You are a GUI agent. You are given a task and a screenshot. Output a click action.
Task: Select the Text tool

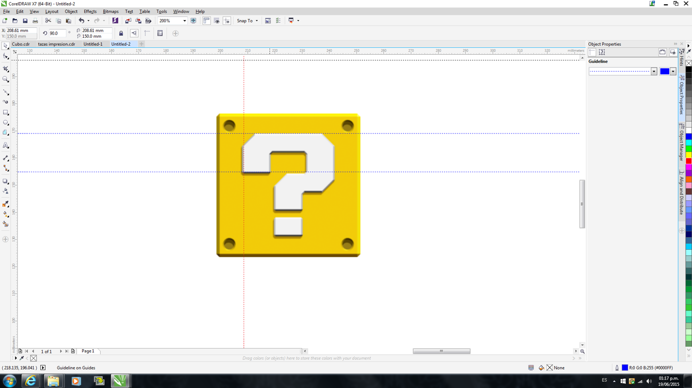click(6, 146)
